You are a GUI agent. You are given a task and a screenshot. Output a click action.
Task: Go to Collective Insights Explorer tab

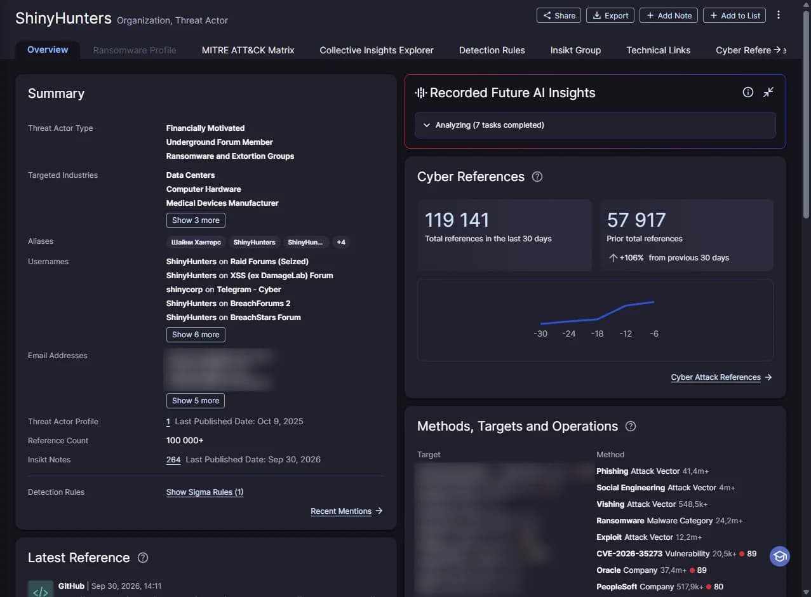click(x=377, y=50)
